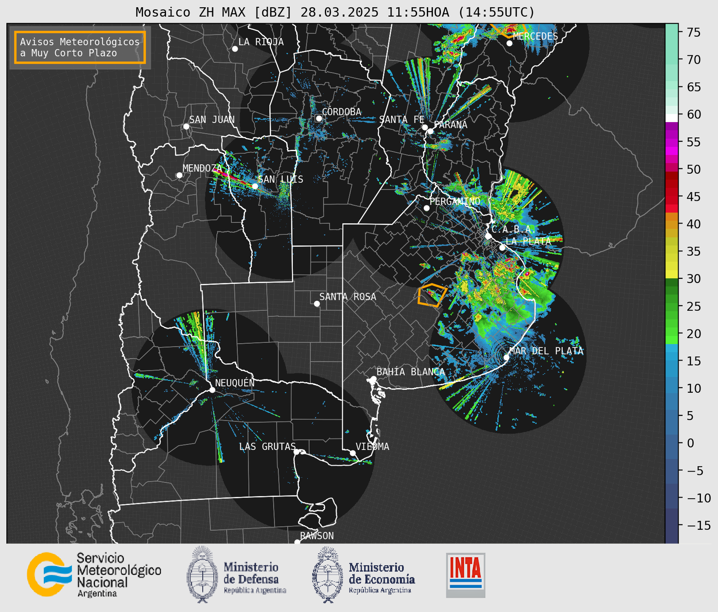
Task: Click the LAS GRUTAS city marker dot
Action: [297, 452]
